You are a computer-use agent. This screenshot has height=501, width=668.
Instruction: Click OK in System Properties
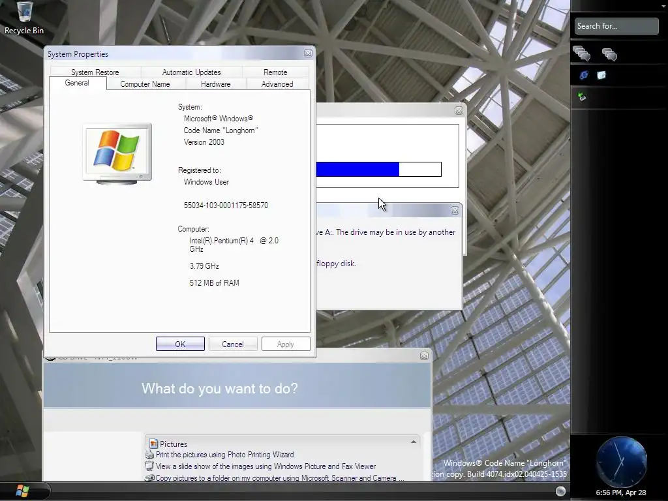coord(180,344)
